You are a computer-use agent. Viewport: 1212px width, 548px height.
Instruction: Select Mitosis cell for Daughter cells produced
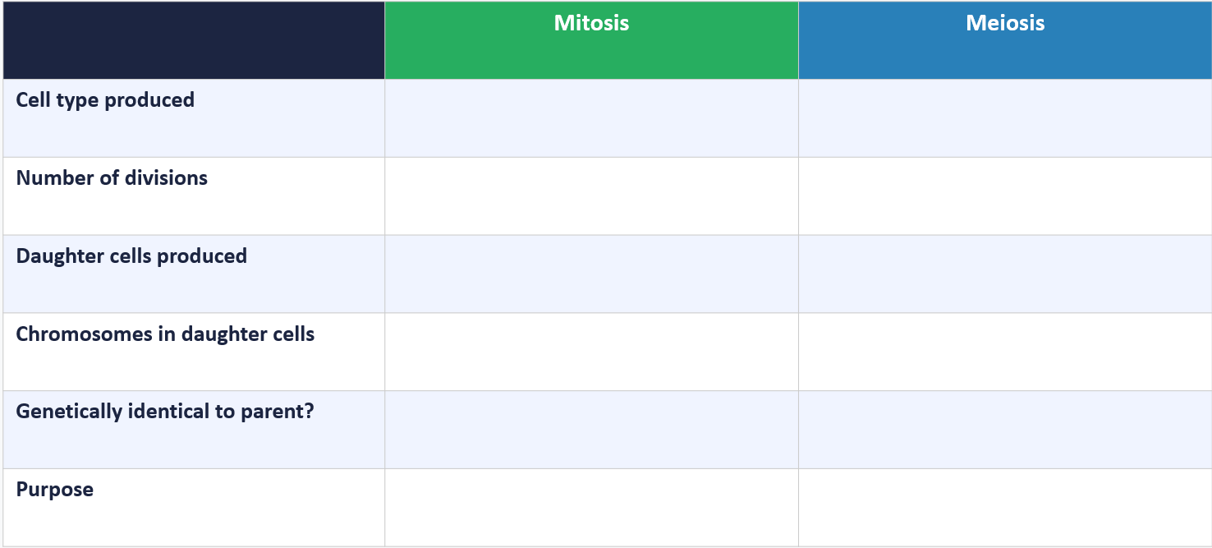tap(591, 274)
